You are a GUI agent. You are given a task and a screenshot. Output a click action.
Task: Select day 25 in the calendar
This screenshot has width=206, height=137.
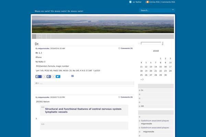tap(141, 75)
